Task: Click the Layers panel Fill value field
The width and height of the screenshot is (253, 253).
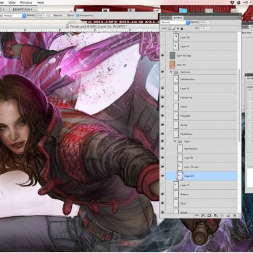Action: tap(203, 29)
